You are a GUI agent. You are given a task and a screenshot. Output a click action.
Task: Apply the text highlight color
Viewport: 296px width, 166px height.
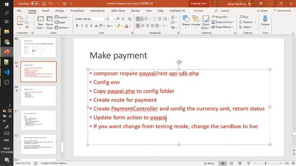pyautogui.click(x=118, y=26)
